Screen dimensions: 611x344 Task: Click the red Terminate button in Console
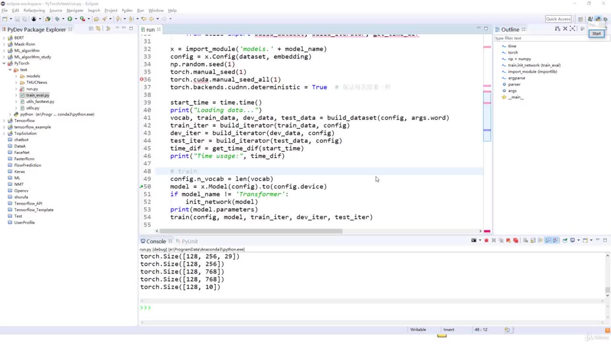pos(486,240)
